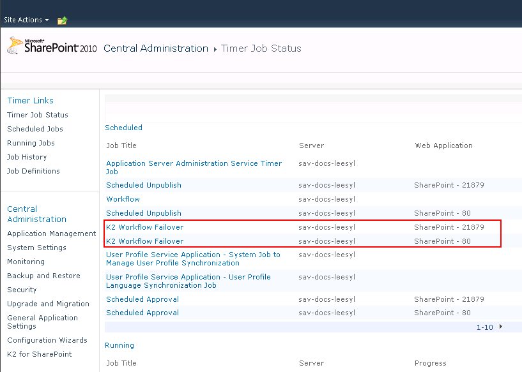Click SharePoint - 80 in the K2 Workflow Failover row
Screen dimensions: 522x372
[442, 241]
